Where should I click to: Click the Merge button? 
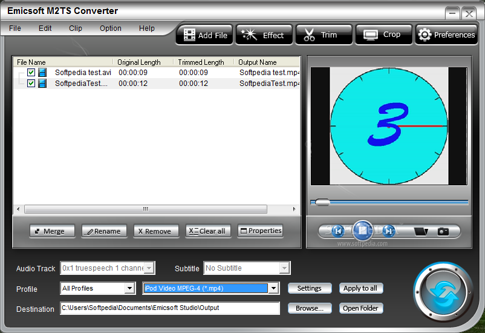pyautogui.click(x=52, y=231)
